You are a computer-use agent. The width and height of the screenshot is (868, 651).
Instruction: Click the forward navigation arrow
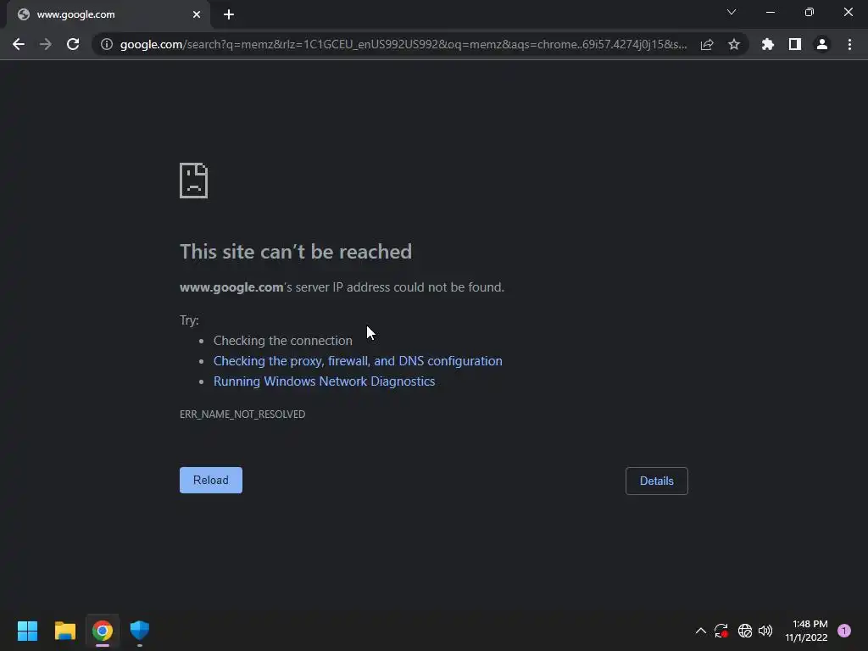46,44
